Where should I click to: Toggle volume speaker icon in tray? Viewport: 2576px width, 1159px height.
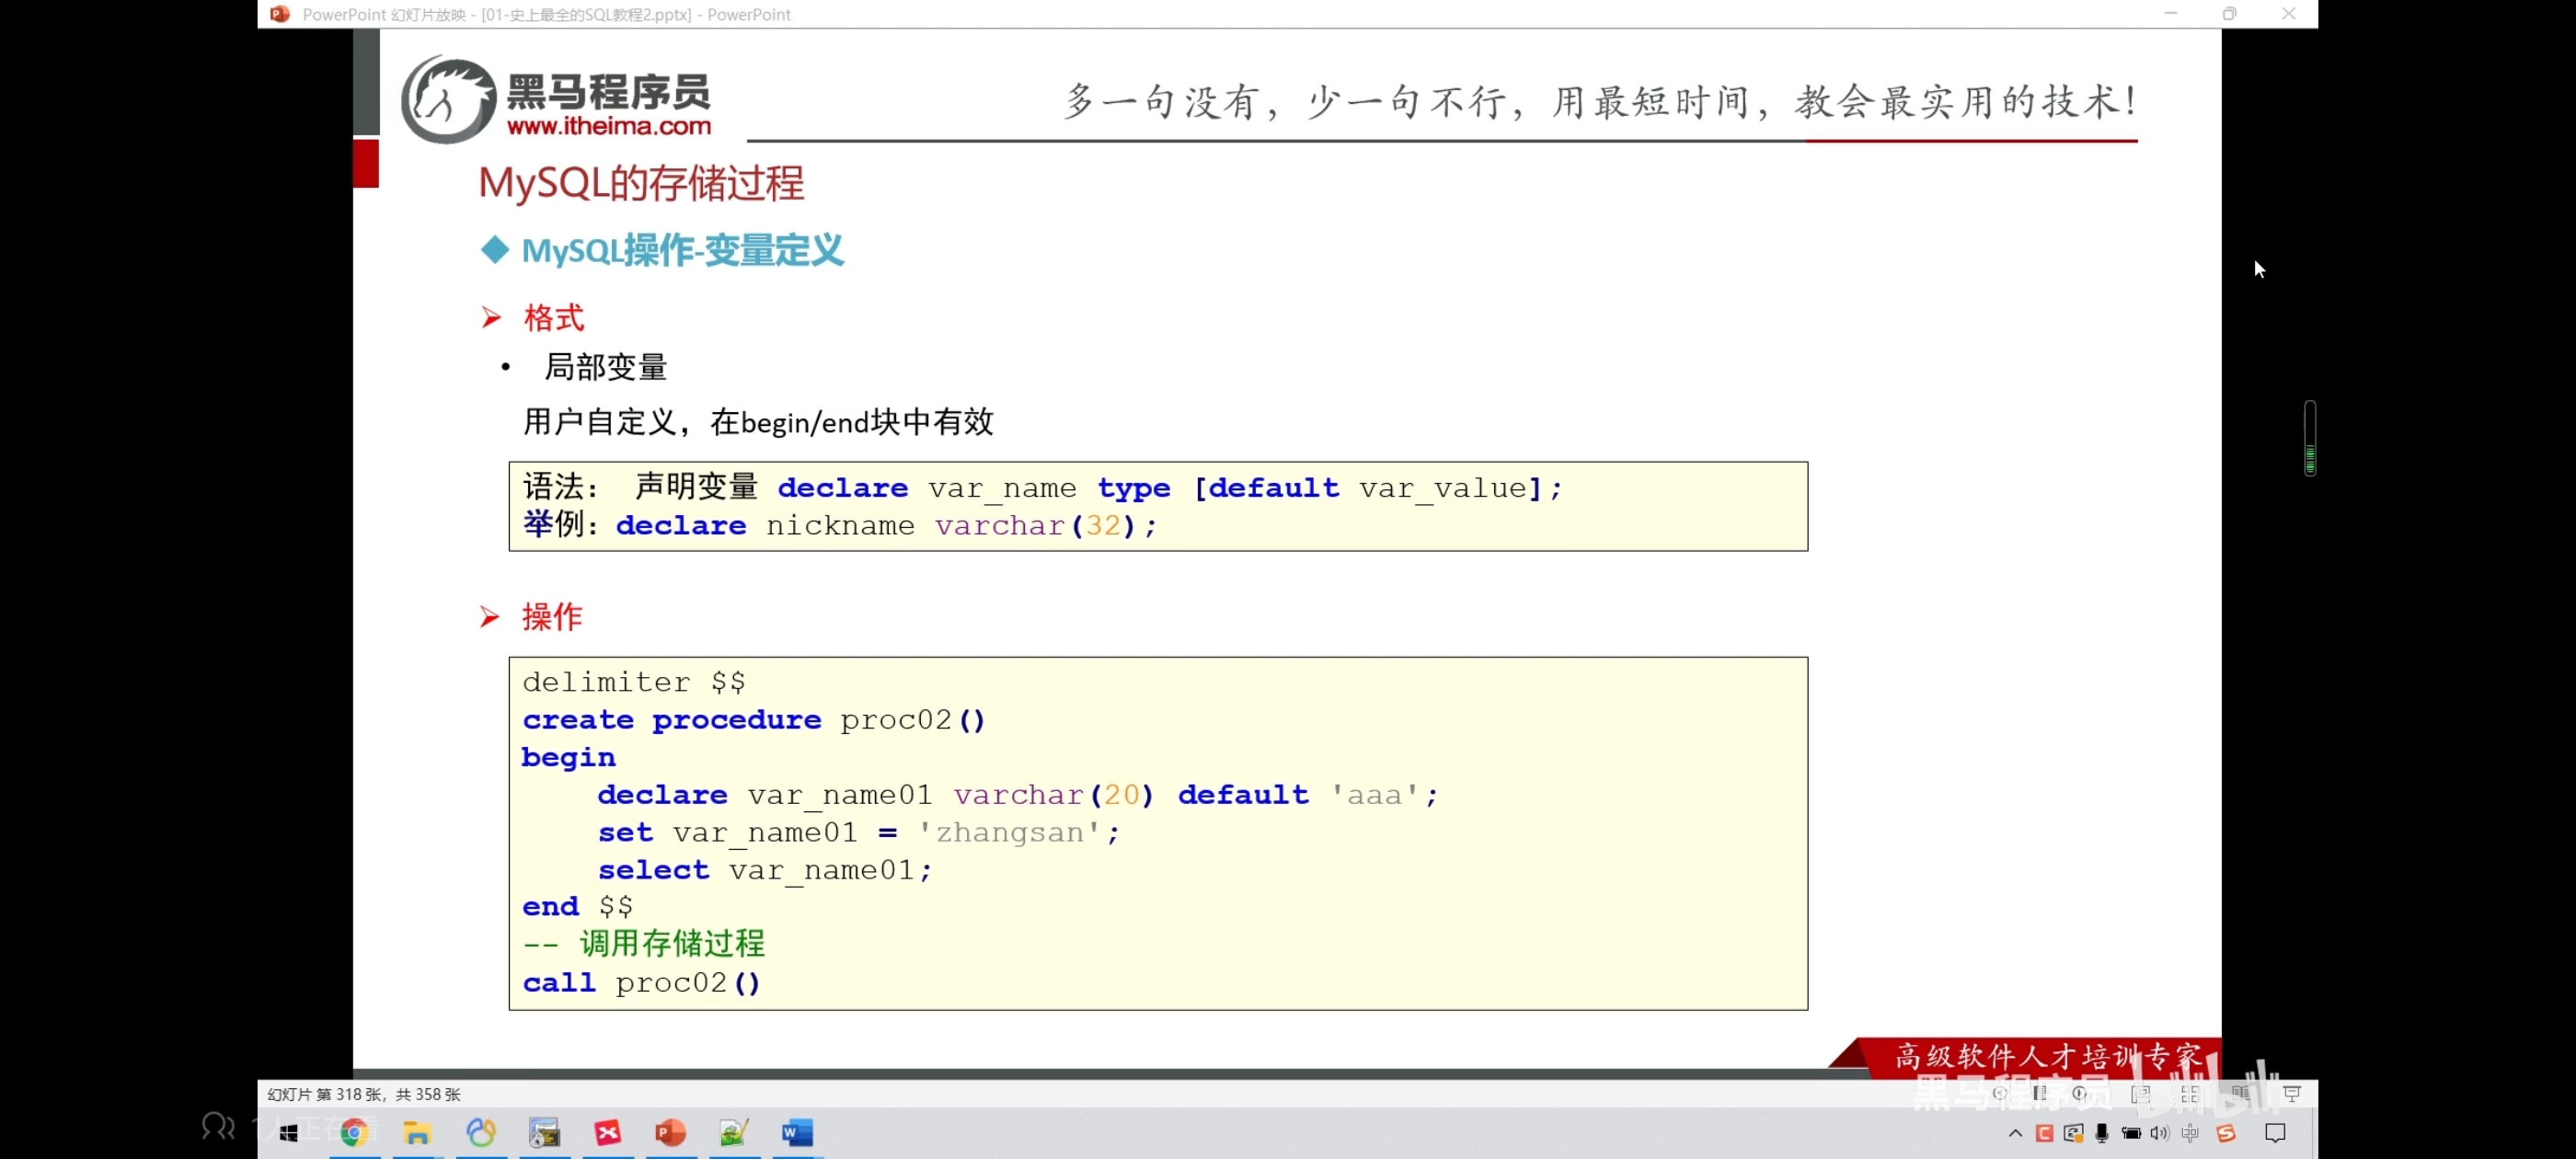pos(2159,1133)
